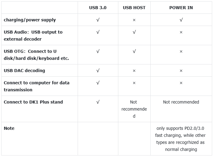Click the POWER IN cross for USB Audio
The image size is (214, 157).
pos(181,32)
